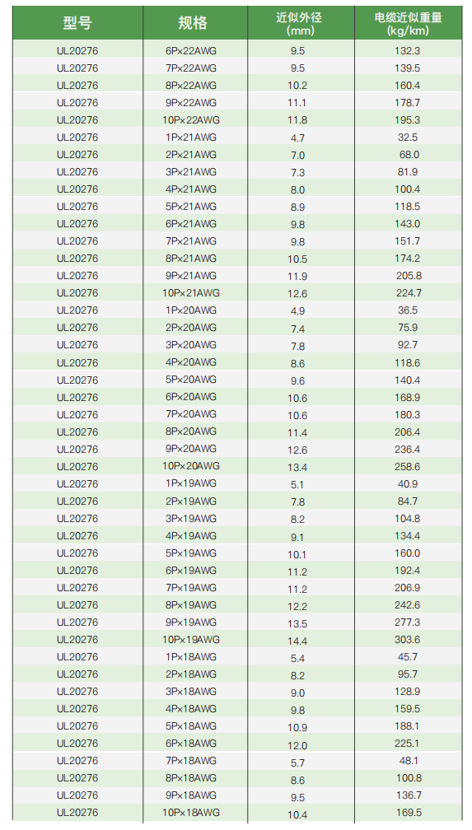Select the weight value 224.7

pos(408,293)
